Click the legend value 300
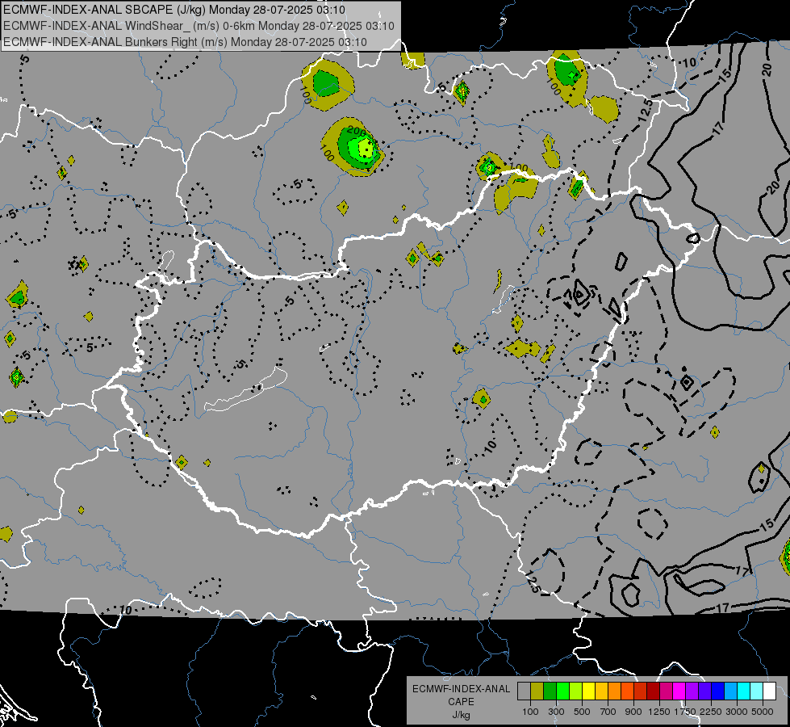 [556, 712]
